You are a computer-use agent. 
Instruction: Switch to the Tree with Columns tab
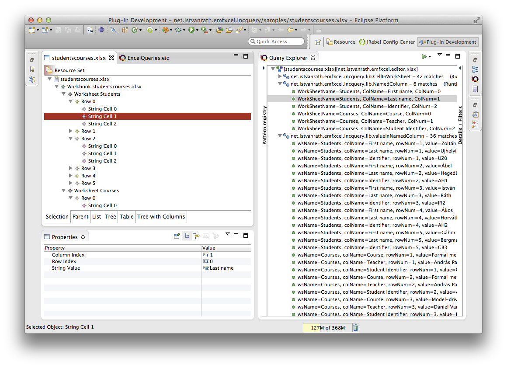coord(161,217)
